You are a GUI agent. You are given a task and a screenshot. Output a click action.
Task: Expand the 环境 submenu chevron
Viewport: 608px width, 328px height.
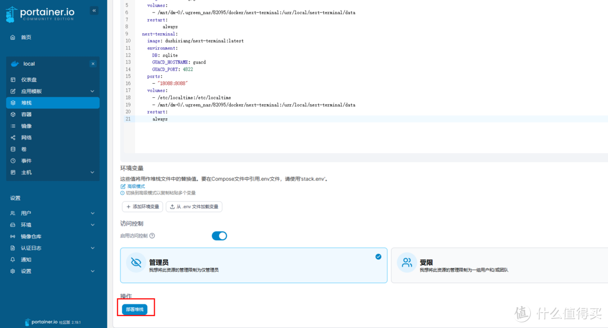click(92, 225)
